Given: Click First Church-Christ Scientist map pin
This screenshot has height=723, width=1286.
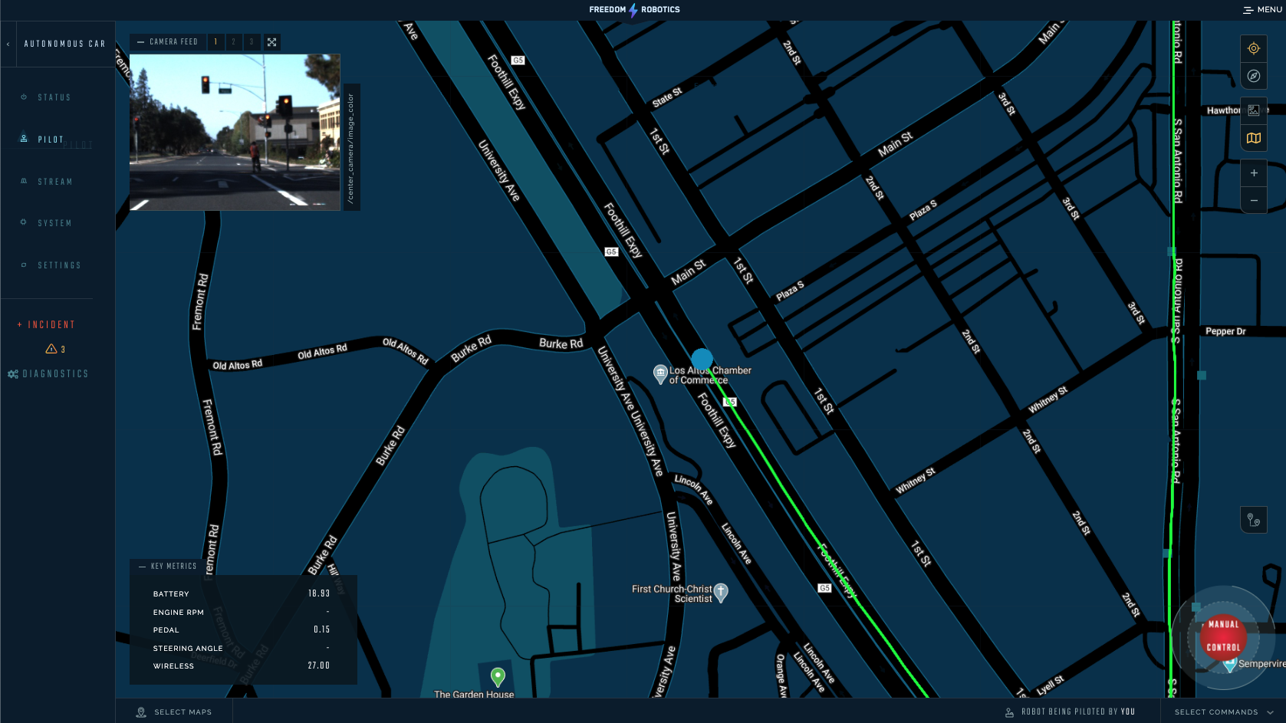Looking at the screenshot, I should coord(721,593).
